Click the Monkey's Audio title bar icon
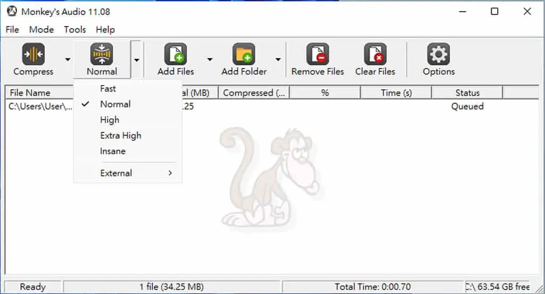The height and width of the screenshot is (294, 545). (x=12, y=12)
